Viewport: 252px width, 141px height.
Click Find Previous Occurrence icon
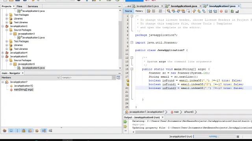click(173, 11)
